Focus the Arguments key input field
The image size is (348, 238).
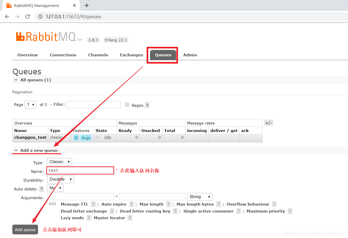point(80,197)
